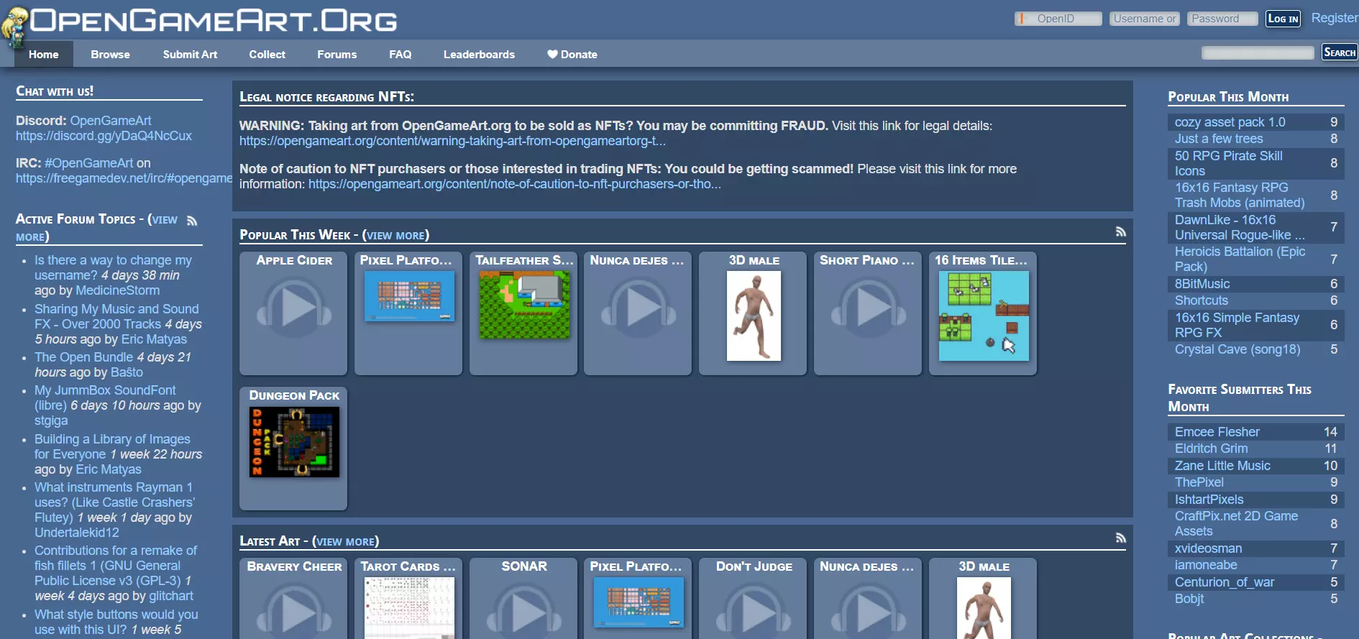
Task: Play the Don't Judge audio preview
Action: pos(754,611)
